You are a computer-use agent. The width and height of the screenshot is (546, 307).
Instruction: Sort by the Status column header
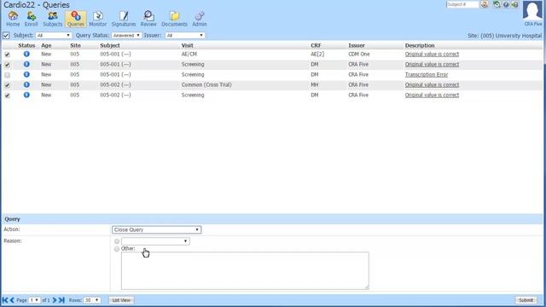pos(26,45)
